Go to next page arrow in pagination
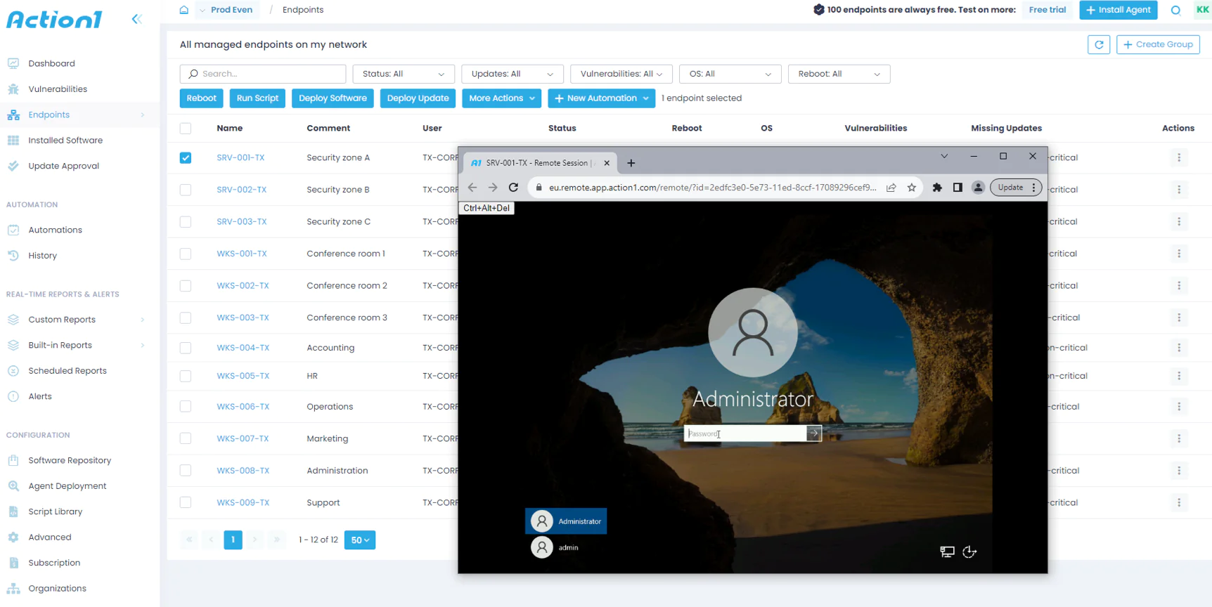The image size is (1212, 607). 255,540
